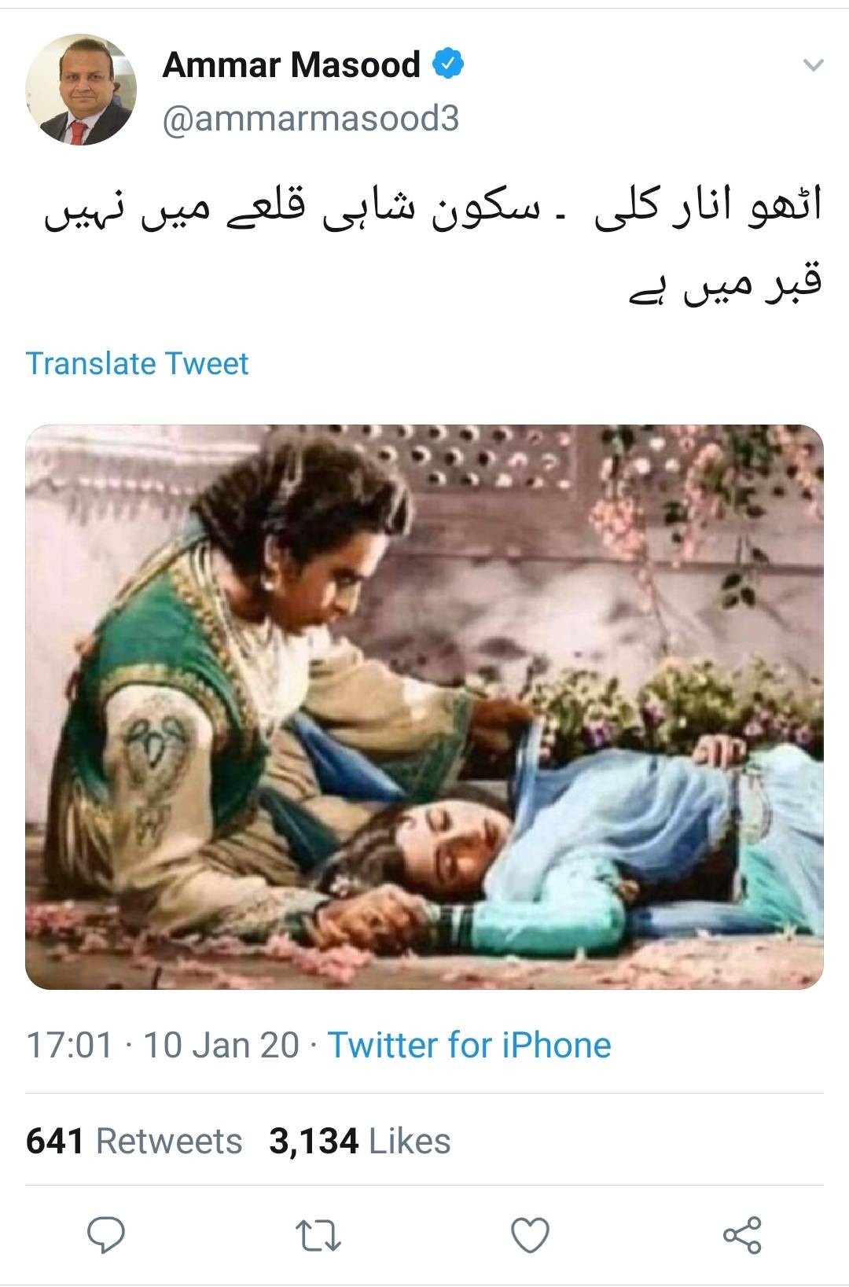Select the first line of Urdu text
The height and width of the screenshot is (1287, 849).
coord(432,211)
